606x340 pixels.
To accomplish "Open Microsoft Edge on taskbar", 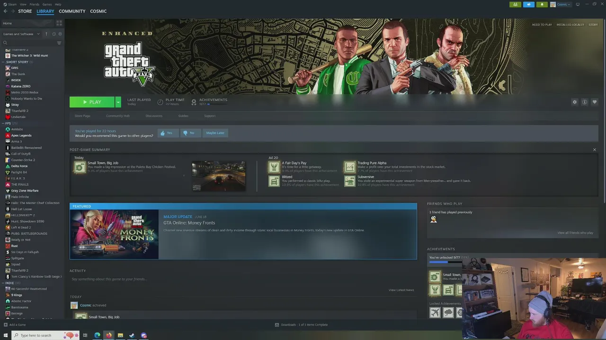I will tap(97, 335).
